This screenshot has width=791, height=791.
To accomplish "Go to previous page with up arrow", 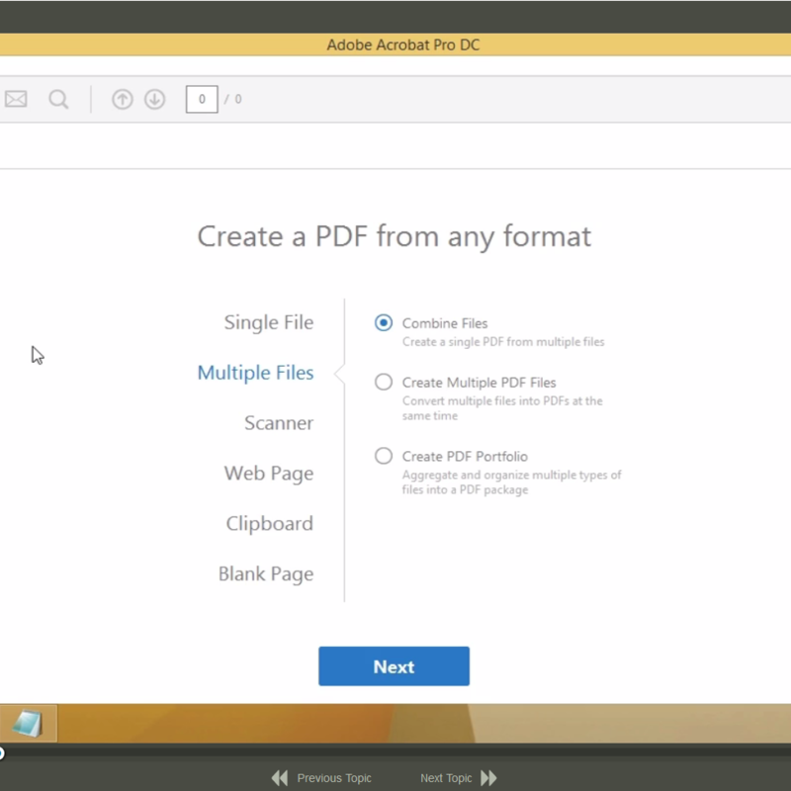I will point(123,99).
